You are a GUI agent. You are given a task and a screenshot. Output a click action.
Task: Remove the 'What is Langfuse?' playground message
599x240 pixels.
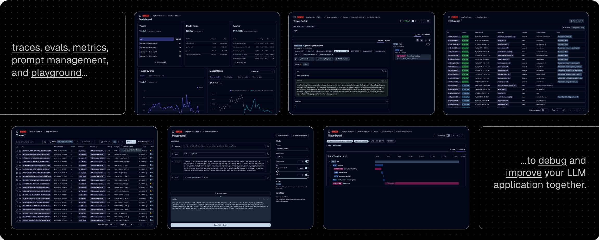[x=268, y=154]
